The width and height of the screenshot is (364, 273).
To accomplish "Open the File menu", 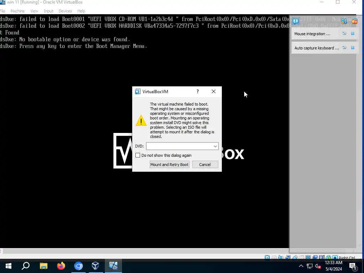I will point(2,11).
